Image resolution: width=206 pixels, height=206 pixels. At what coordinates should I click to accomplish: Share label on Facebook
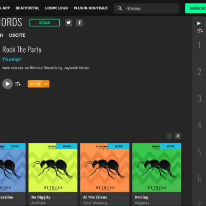80,23
